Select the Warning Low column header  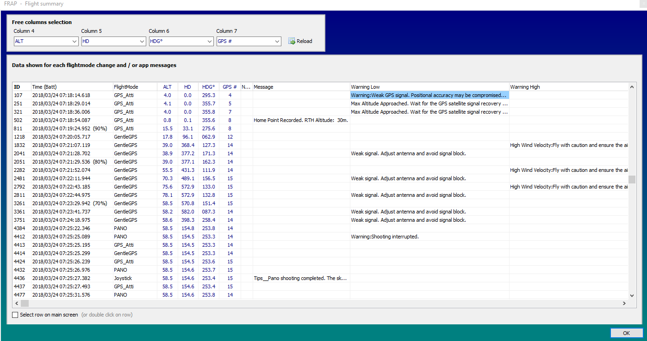tap(429, 87)
